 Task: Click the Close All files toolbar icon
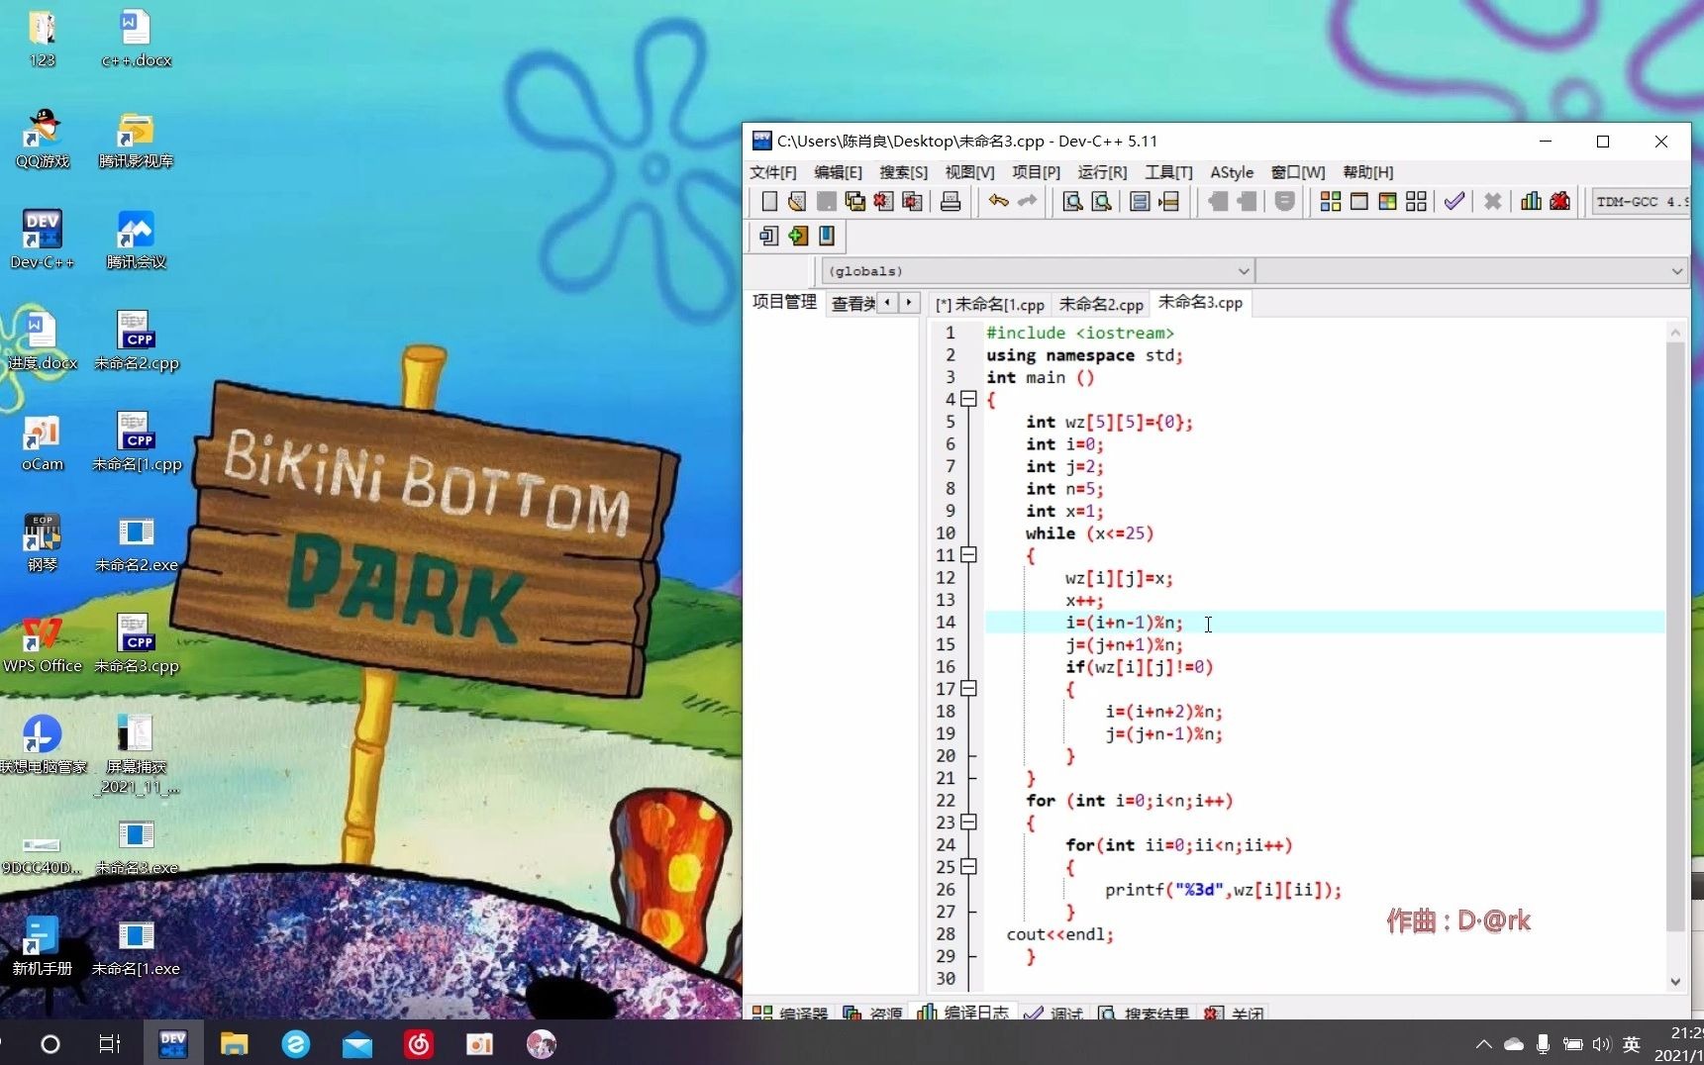coord(912,202)
